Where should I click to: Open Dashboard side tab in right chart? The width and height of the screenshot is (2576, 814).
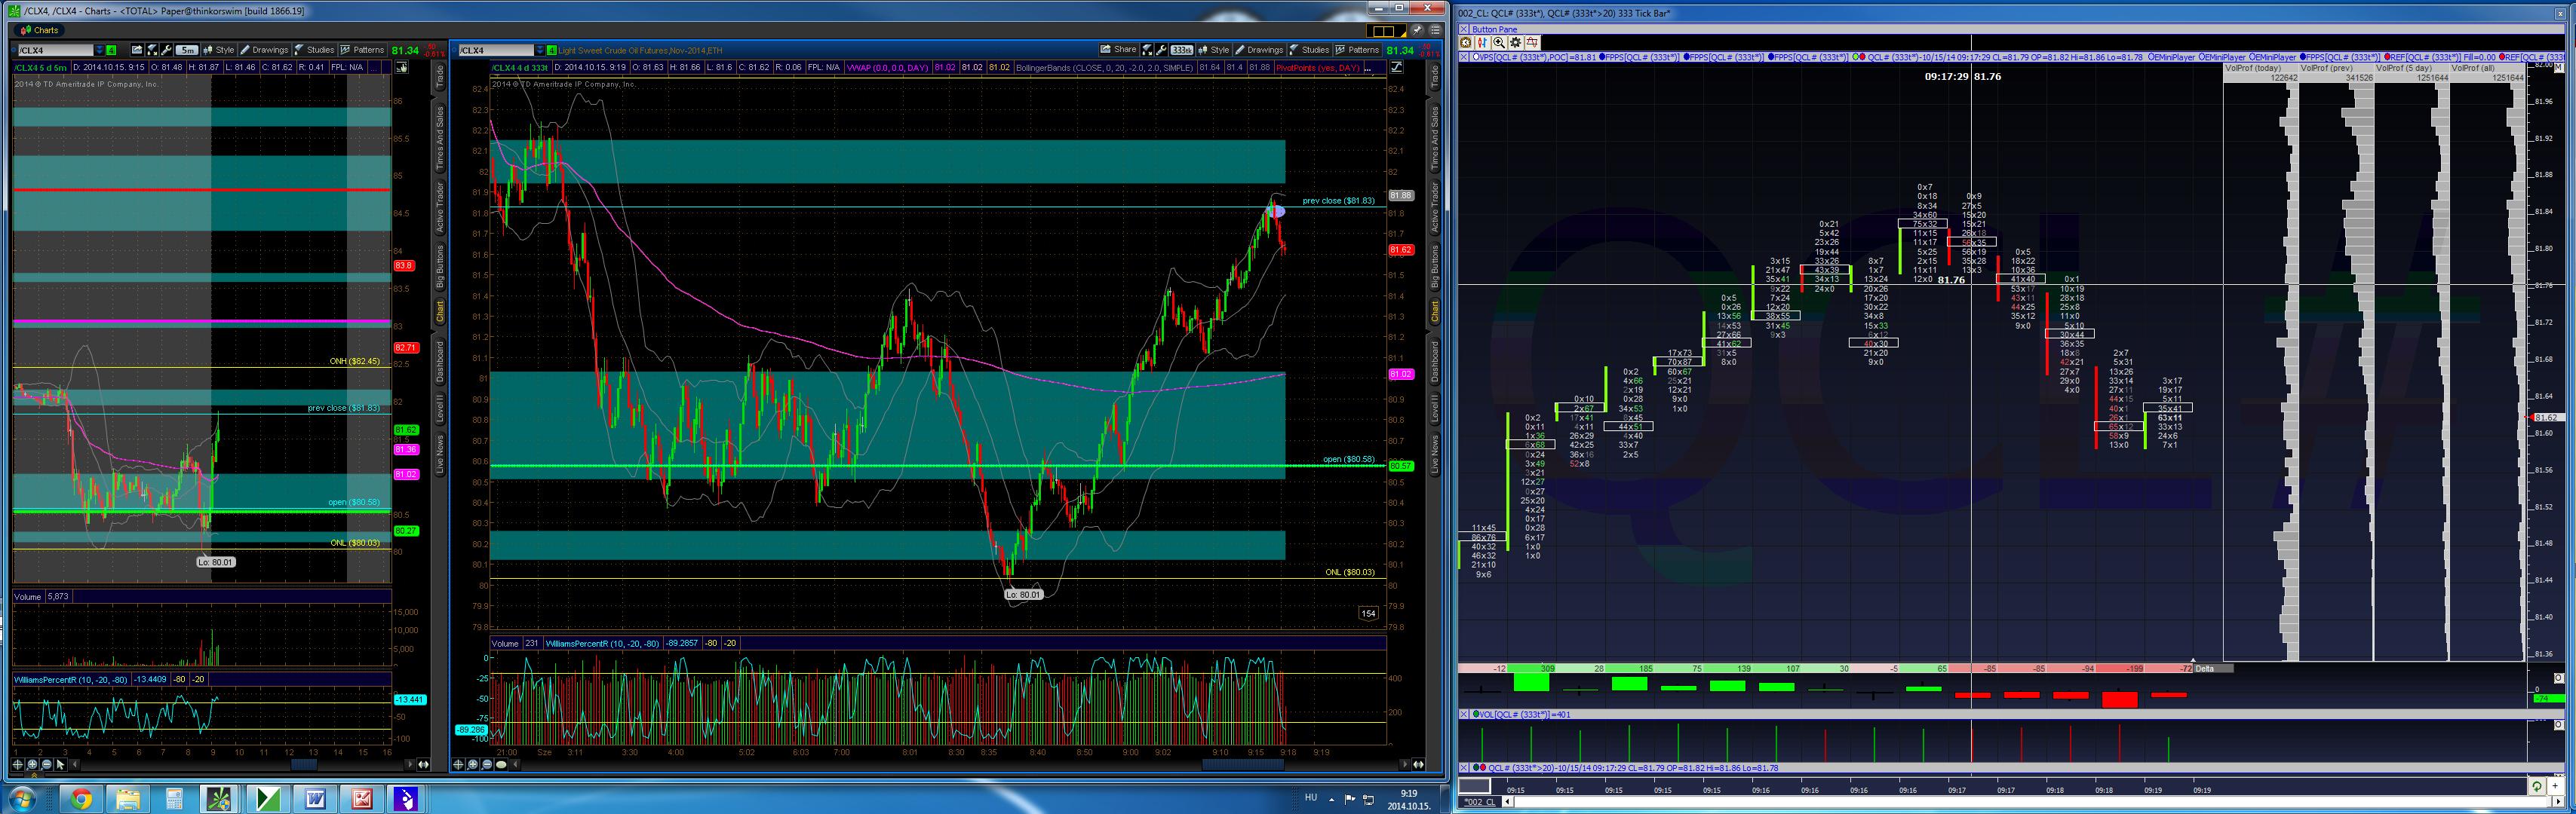click(1434, 362)
